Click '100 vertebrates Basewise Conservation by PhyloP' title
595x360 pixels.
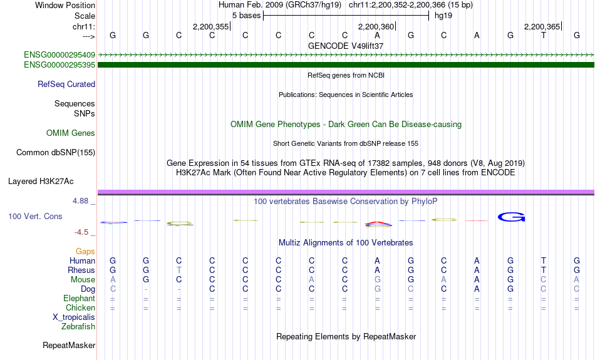tap(346, 202)
